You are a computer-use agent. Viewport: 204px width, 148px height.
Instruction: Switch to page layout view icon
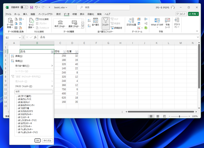[x=158, y=116]
